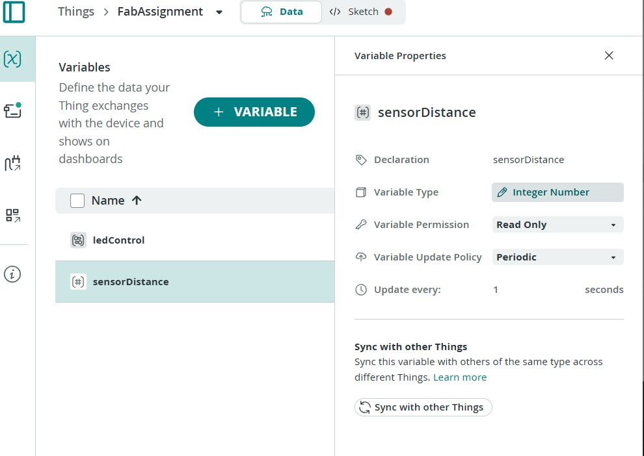This screenshot has height=456, width=644.
Task: Click the Variables section heading
Action: (85, 68)
